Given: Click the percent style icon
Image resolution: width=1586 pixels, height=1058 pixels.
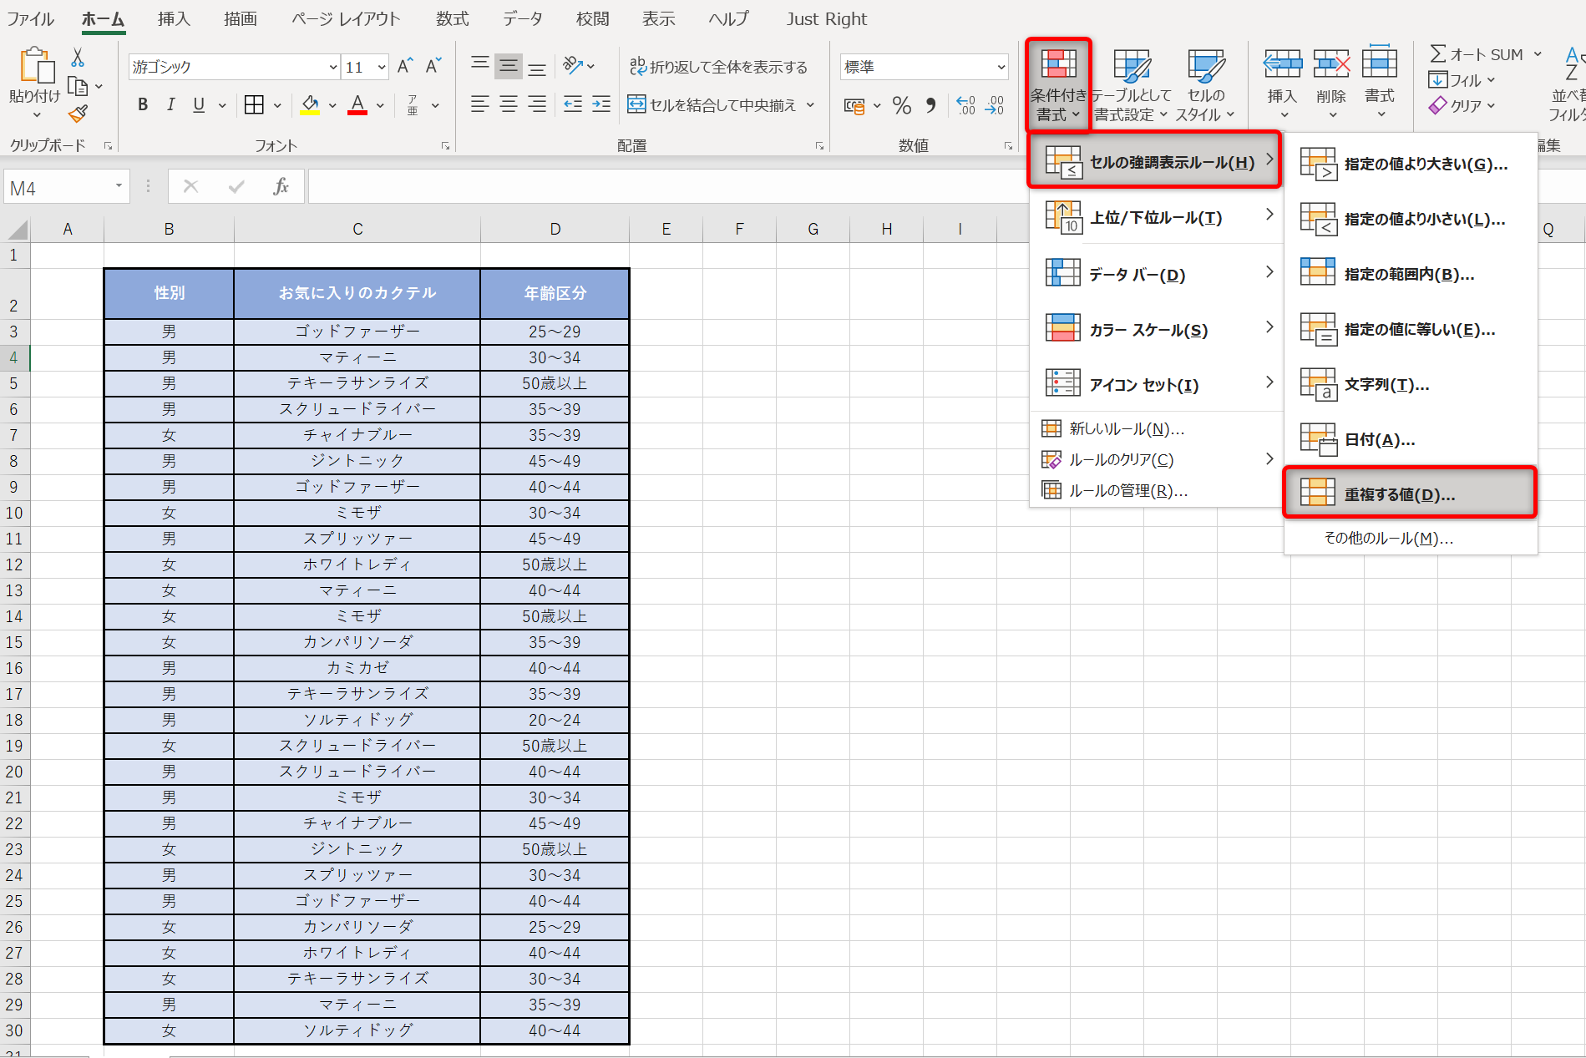Looking at the screenshot, I should coord(901,105).
